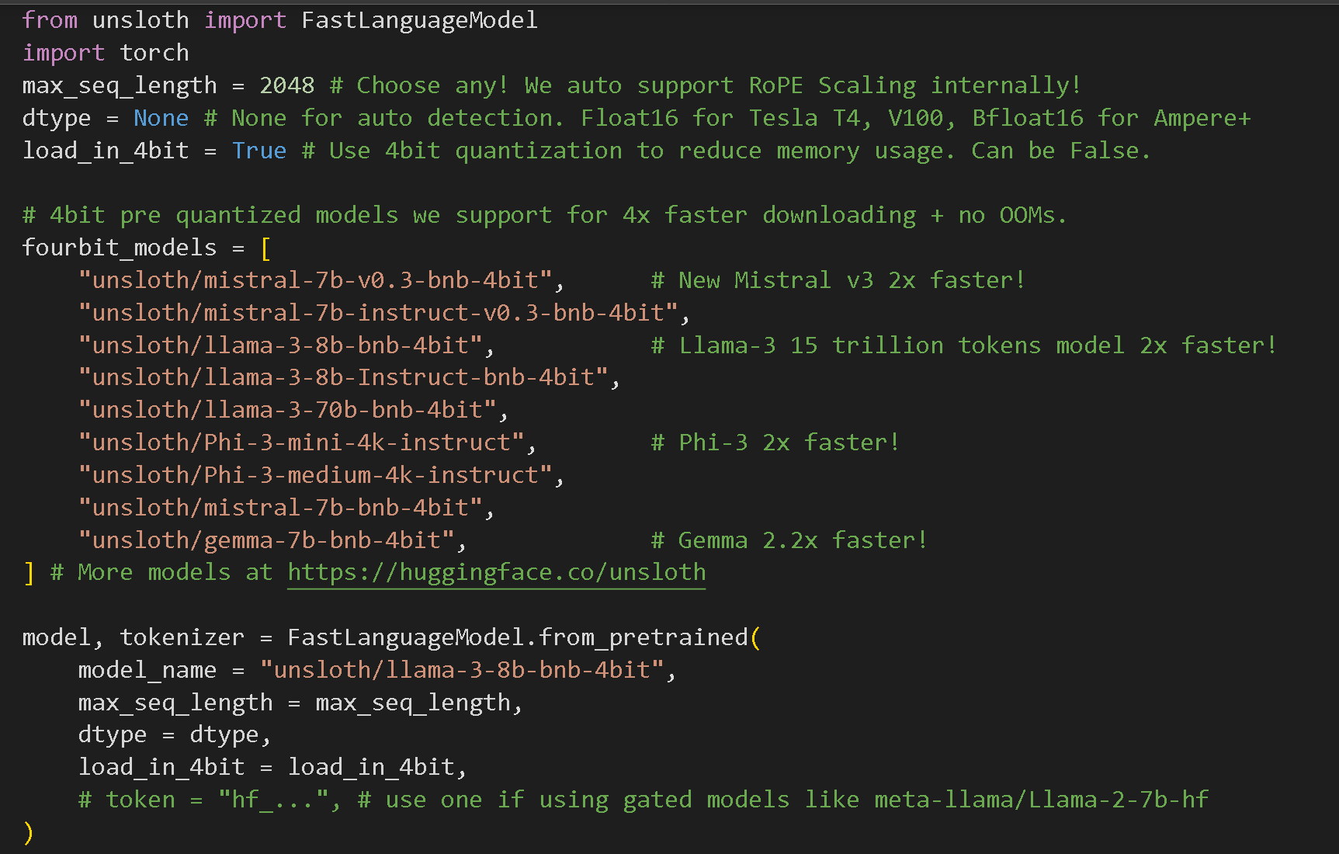Click the final closing parenthesis of from_pretrained
The width and height of the screenshot is (1339, 854).
29,832
